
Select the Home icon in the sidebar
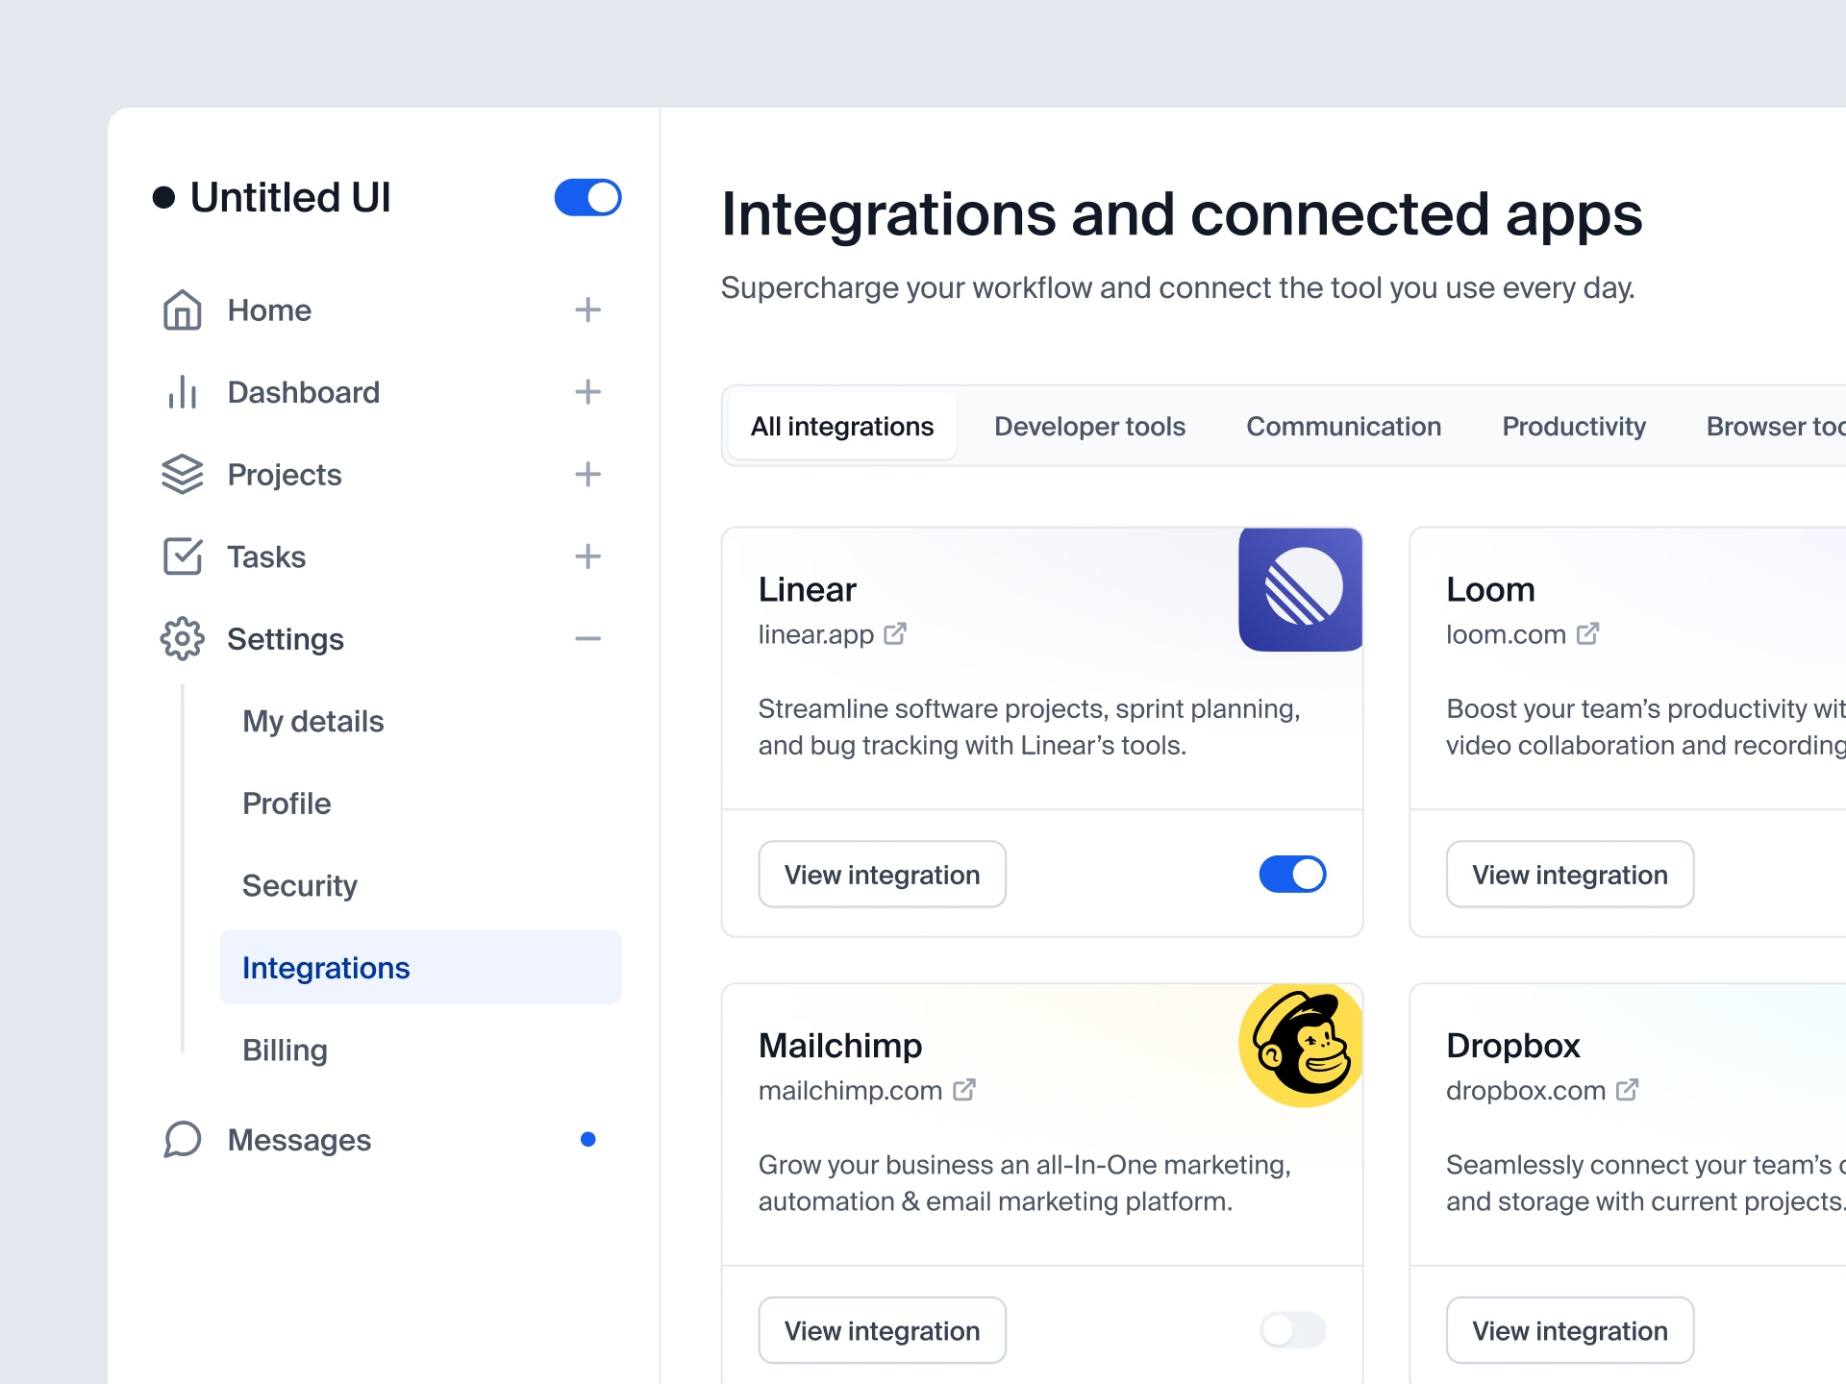coord(183,309)
